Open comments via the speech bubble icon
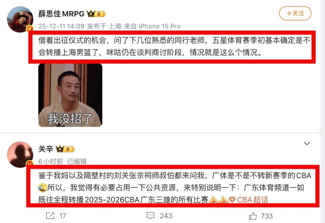This screenshot has height=223, width=325. pos(150,216)
